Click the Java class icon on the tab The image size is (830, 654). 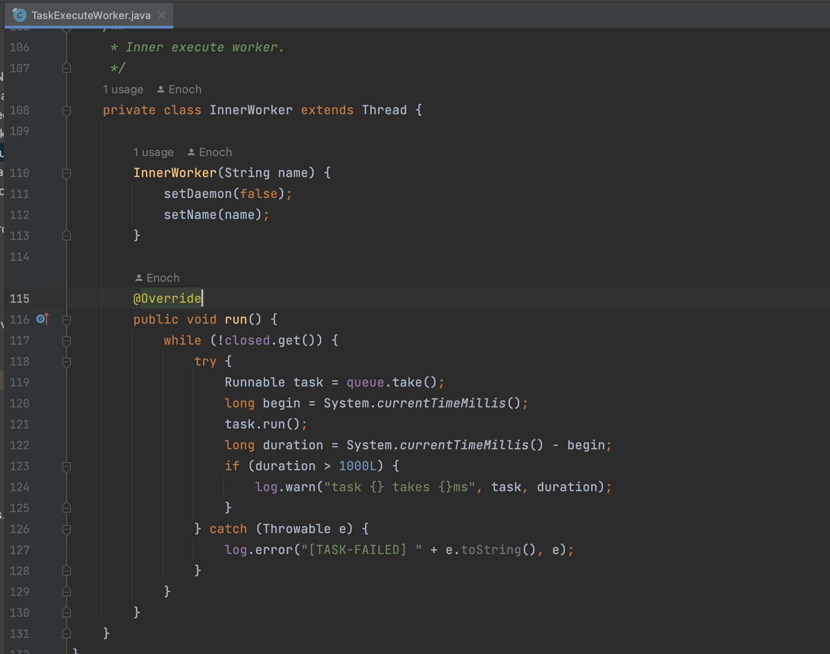(19, 15)
